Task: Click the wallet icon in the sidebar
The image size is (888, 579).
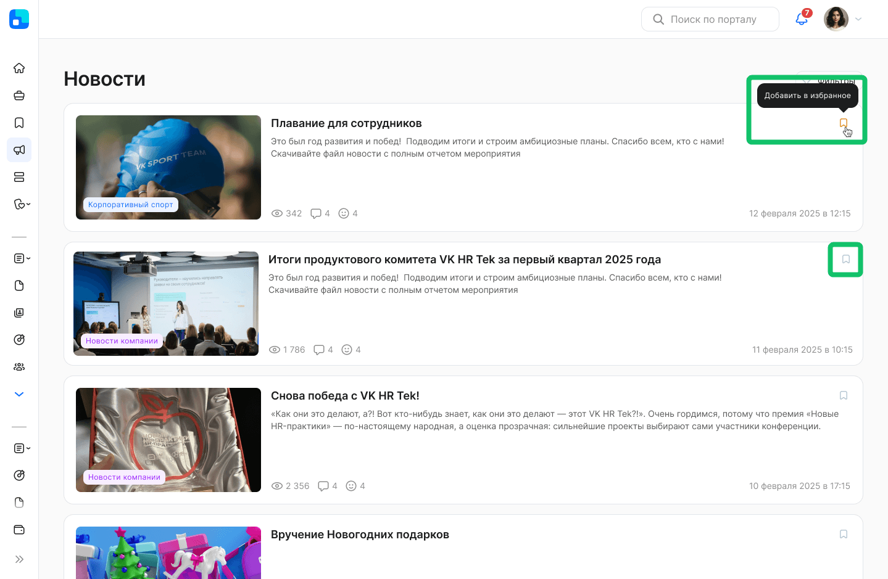Action: pos(19,530)
